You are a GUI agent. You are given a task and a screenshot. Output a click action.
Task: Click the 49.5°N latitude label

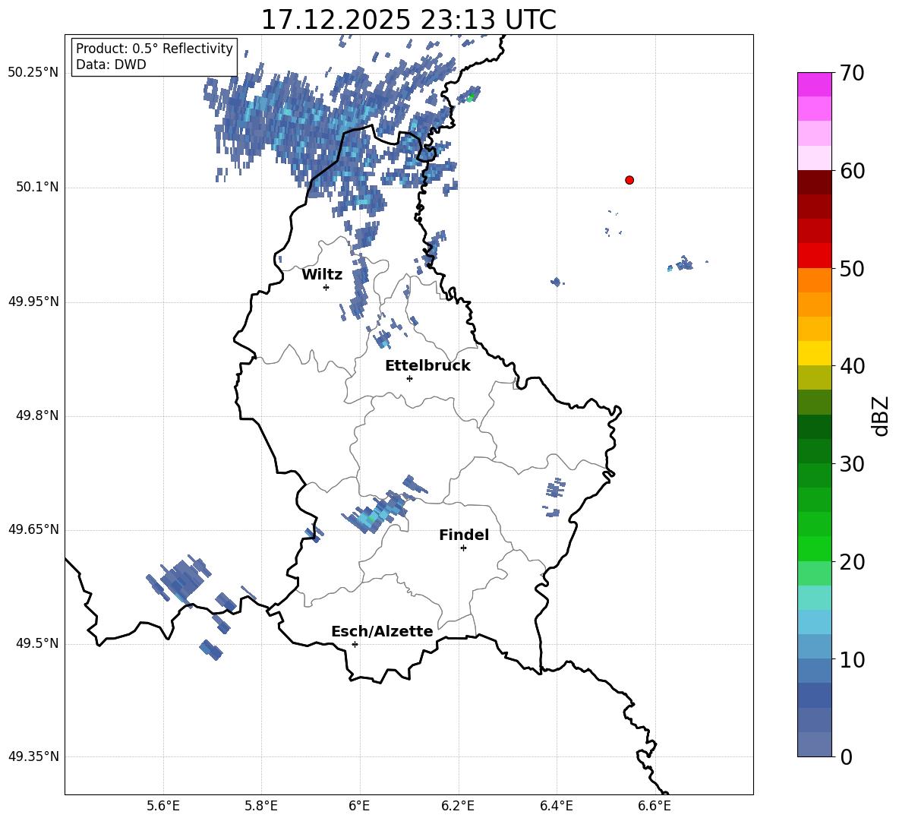pos(37,644)
